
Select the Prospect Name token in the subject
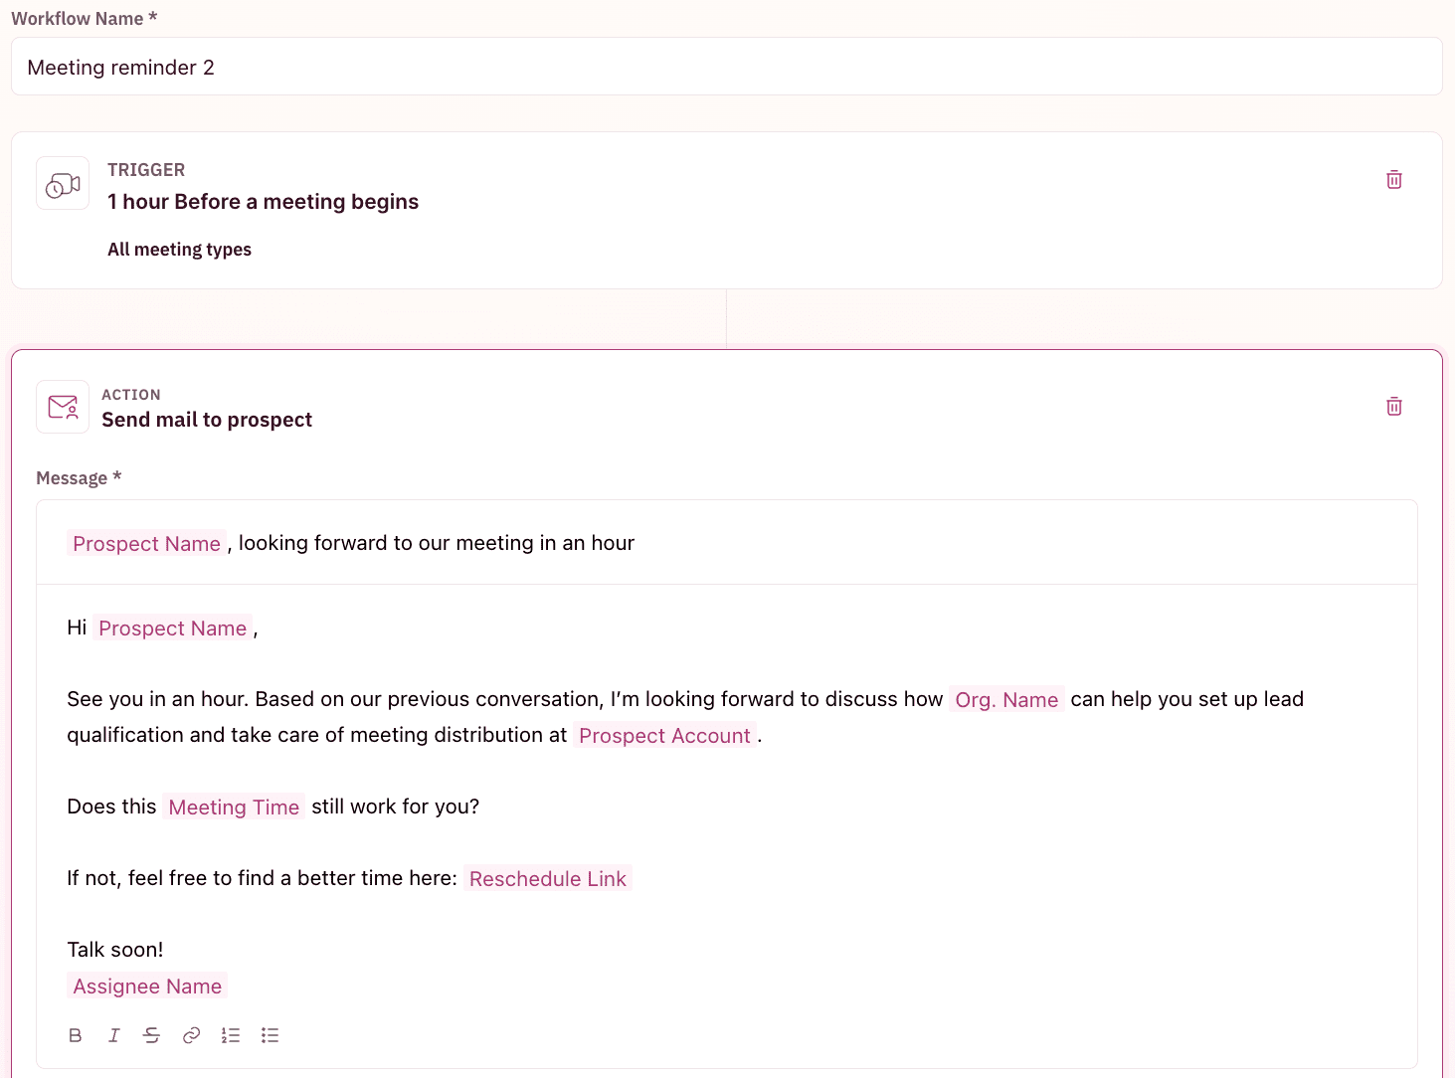tap(146, 543)
